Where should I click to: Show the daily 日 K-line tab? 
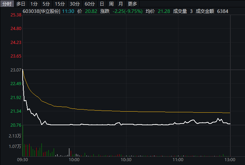tap(102, 4)
